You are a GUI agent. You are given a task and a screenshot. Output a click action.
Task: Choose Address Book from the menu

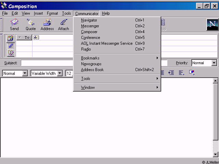pyautogui.click(x=117, y=70)
